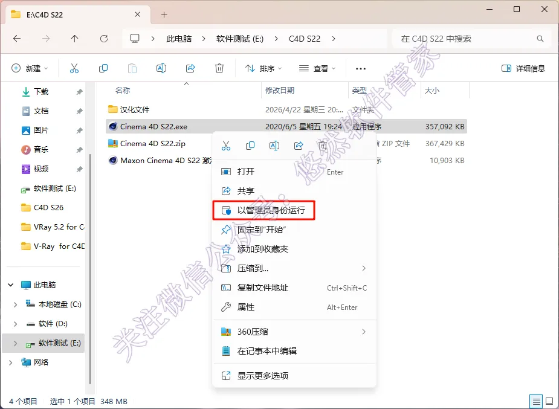Open the 360压缩 submenu
This screenshot has width=559, height=409.
(x=294, y=332)
